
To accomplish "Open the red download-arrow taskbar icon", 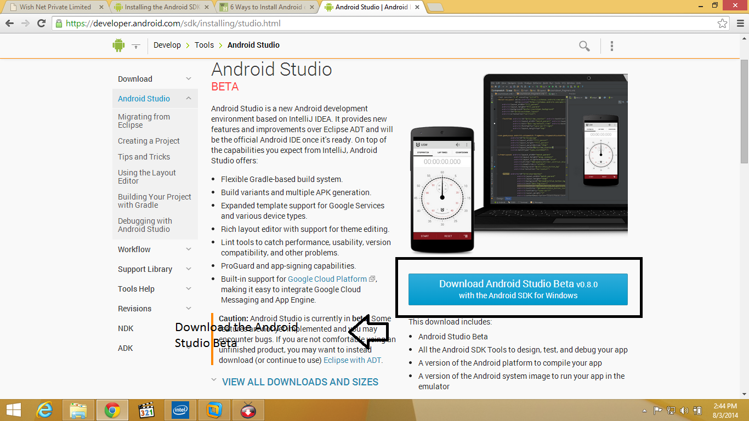I will coord(248,410).
